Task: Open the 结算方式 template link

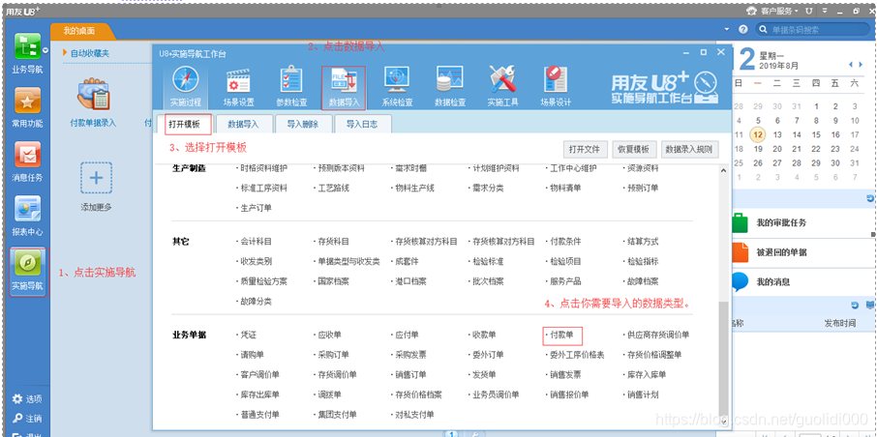Action: point(643,242)
